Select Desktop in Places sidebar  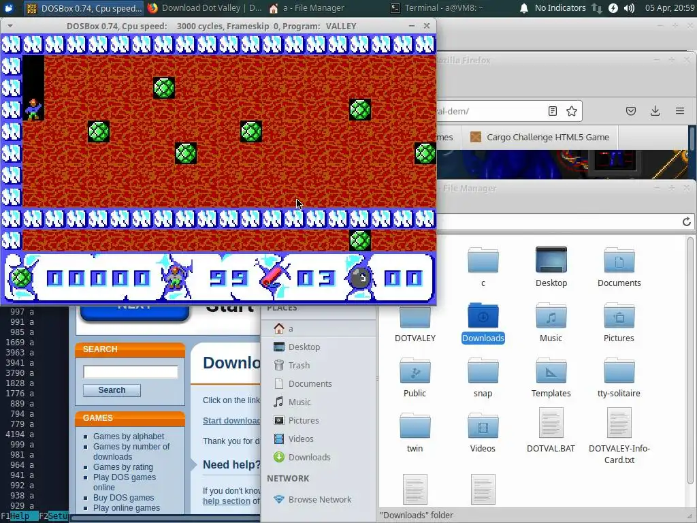319,347
